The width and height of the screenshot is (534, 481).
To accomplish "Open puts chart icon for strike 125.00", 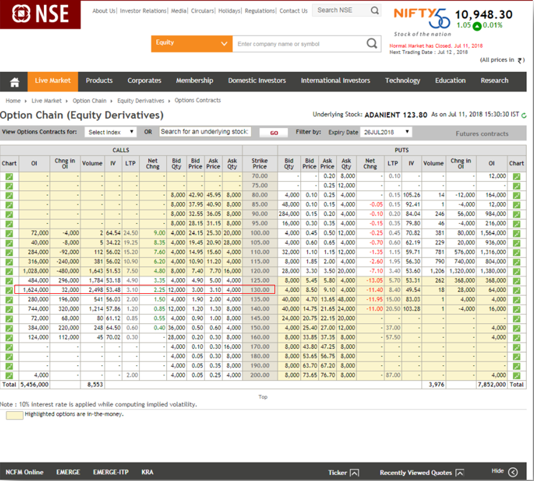I will [x=517, y=281].
